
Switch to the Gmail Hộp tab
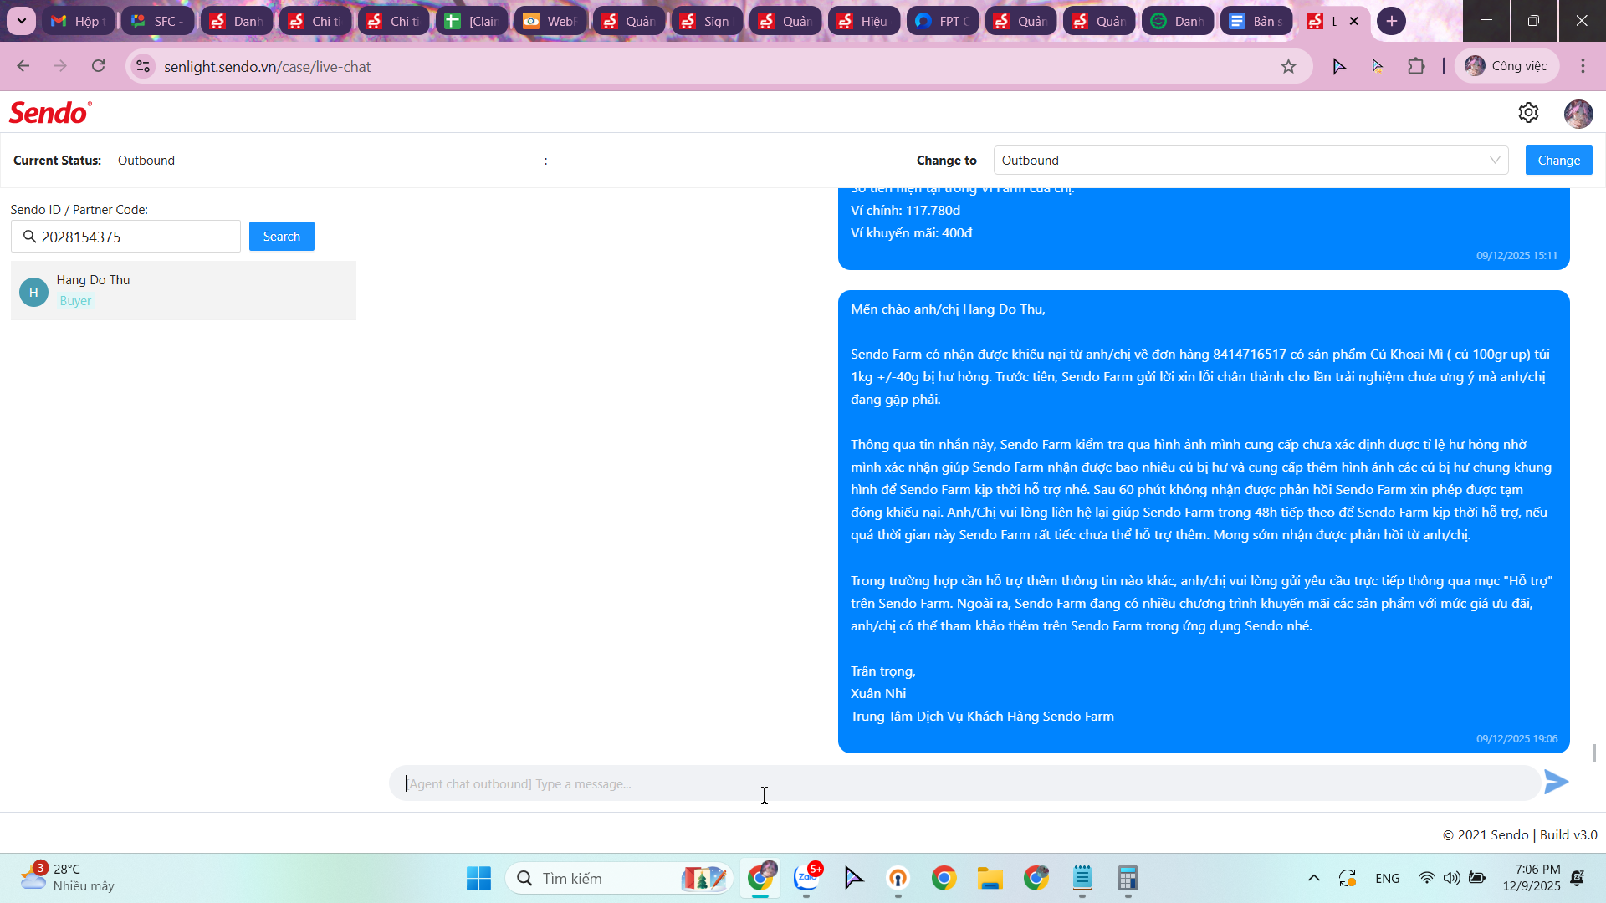click(78, 21)
